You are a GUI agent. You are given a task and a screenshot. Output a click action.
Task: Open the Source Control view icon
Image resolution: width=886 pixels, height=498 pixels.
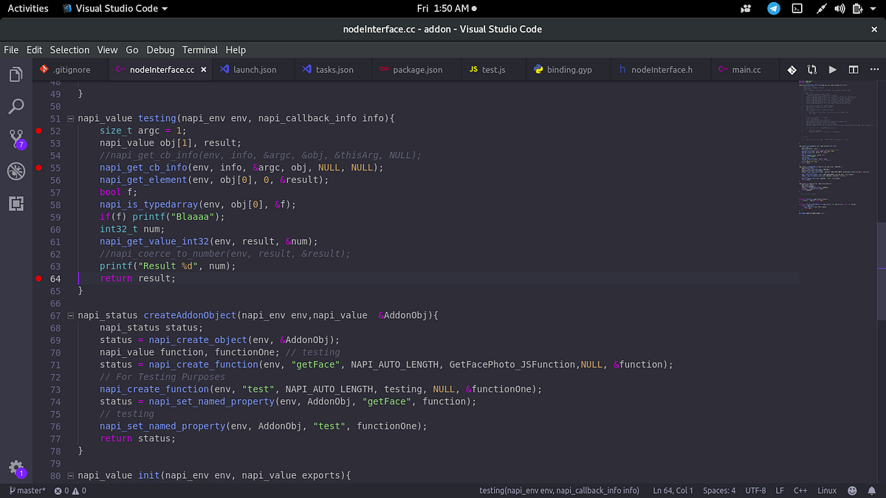[x=16, y=139]
